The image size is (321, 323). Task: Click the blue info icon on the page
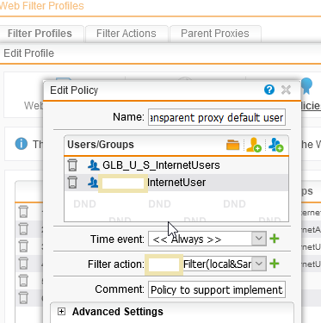(x=22, y=144)
